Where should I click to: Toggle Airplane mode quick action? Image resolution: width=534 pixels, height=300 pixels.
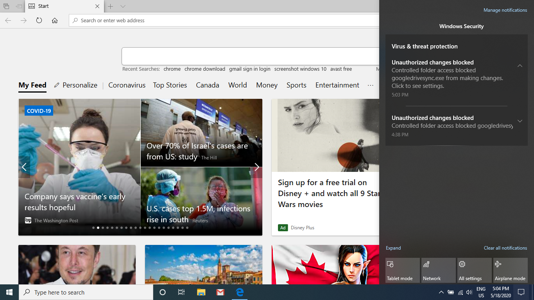pos(511,270)
